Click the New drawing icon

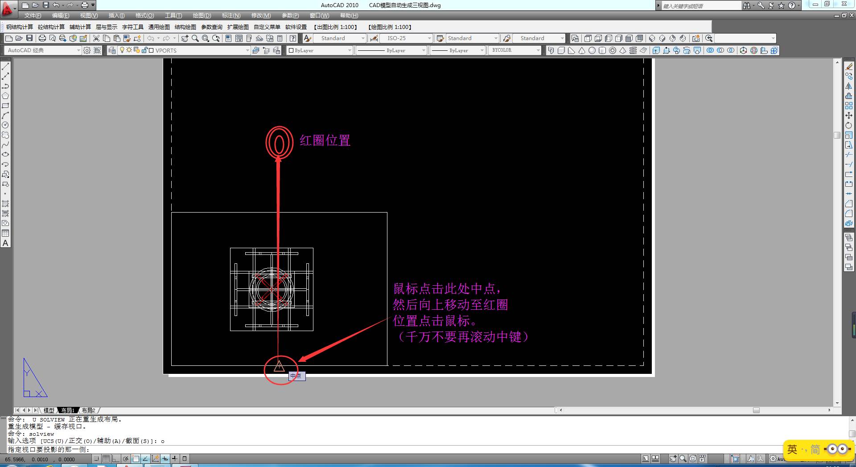pyautogui.click(x=9, y=38)
